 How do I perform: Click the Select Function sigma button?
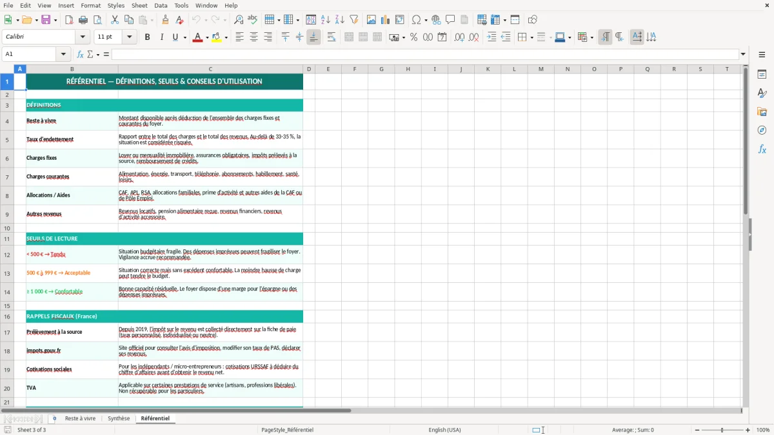(90, 54)
